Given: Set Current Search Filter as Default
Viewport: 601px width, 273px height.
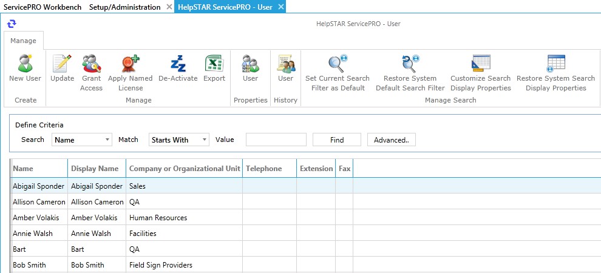Looking at the screenshot, I should 337,64.
